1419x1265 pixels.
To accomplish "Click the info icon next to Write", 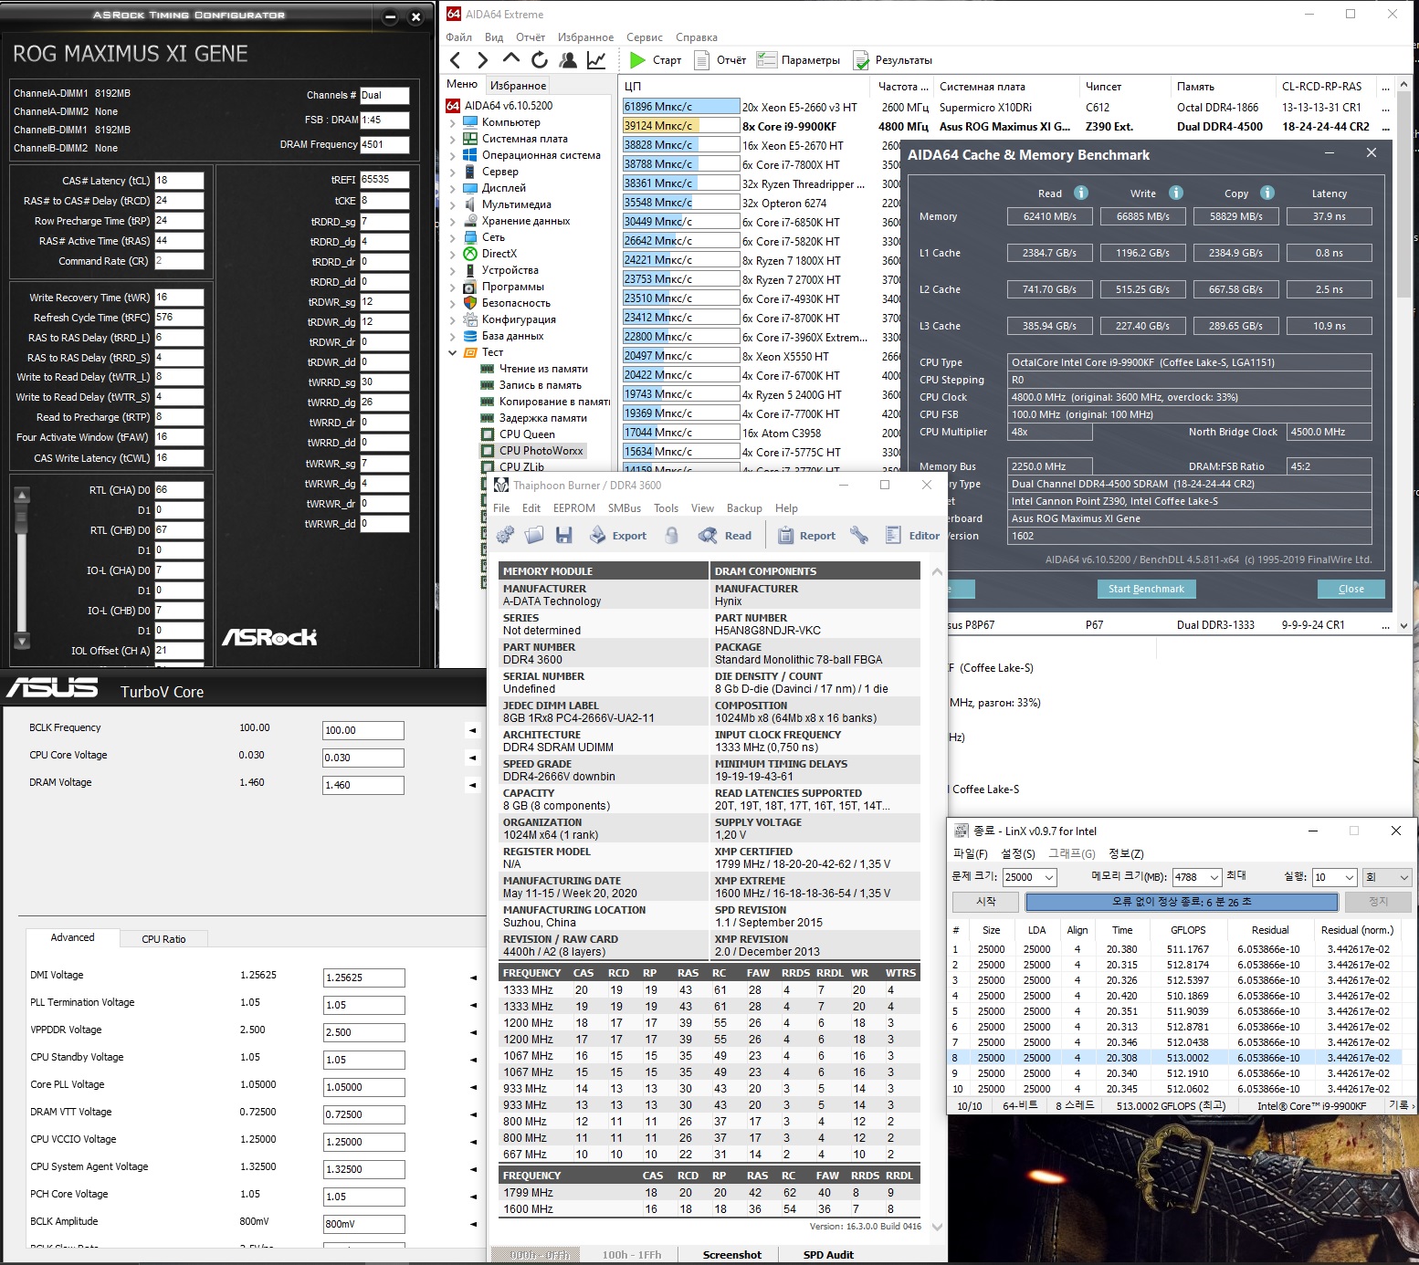I will point(1176,193).
